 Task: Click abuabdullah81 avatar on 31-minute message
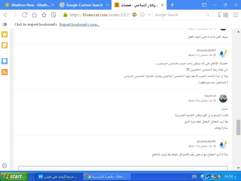[223, 53]
